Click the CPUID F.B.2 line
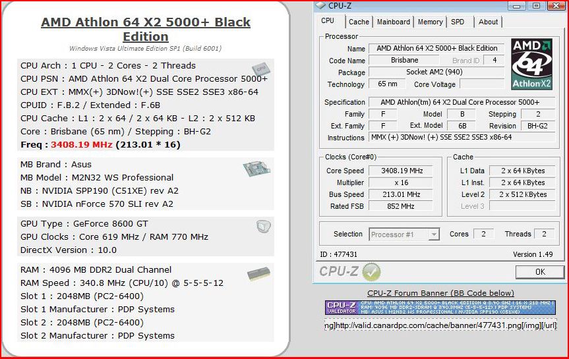The image size is (569, 359). 90,105
